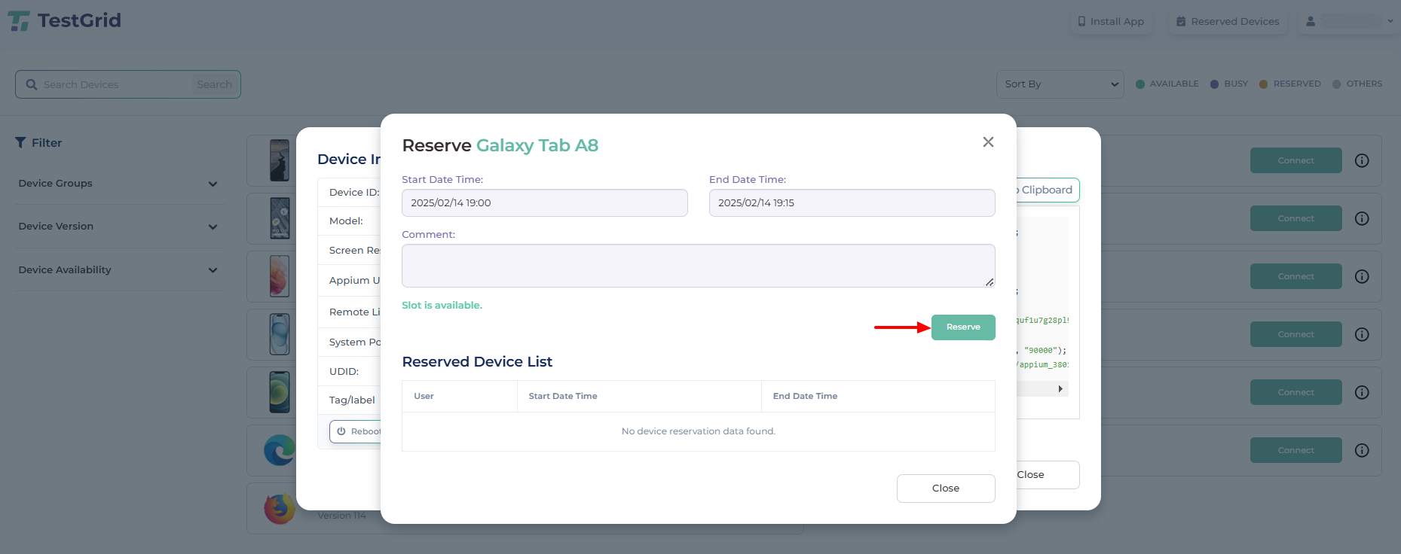Screen dimensions: 1401x554
Task: Click the fifth device thumbnail image
Action: pyautogui.click(x=280, y=392)
